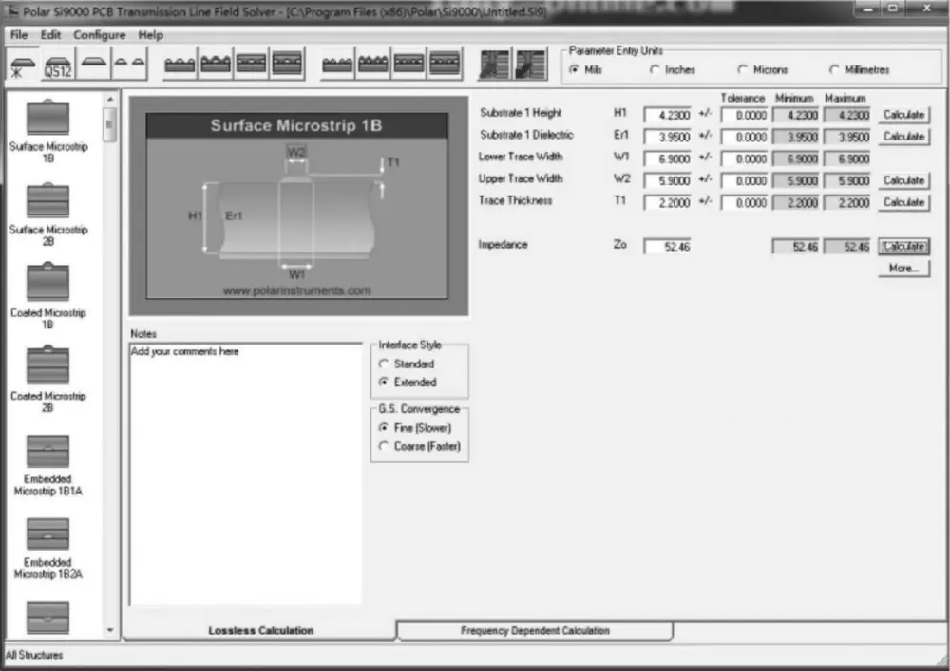Image resolution: width=950 pixels, height=671 pixels.
Task: Select the Surface Microstrip 2B structure icon
Action: (x=47, y=202)
